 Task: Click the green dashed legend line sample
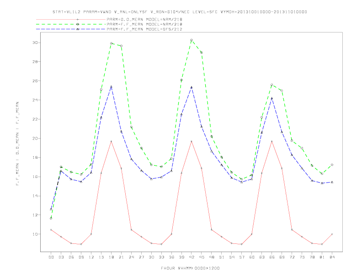pyautogui.click(x=71, y=24)
